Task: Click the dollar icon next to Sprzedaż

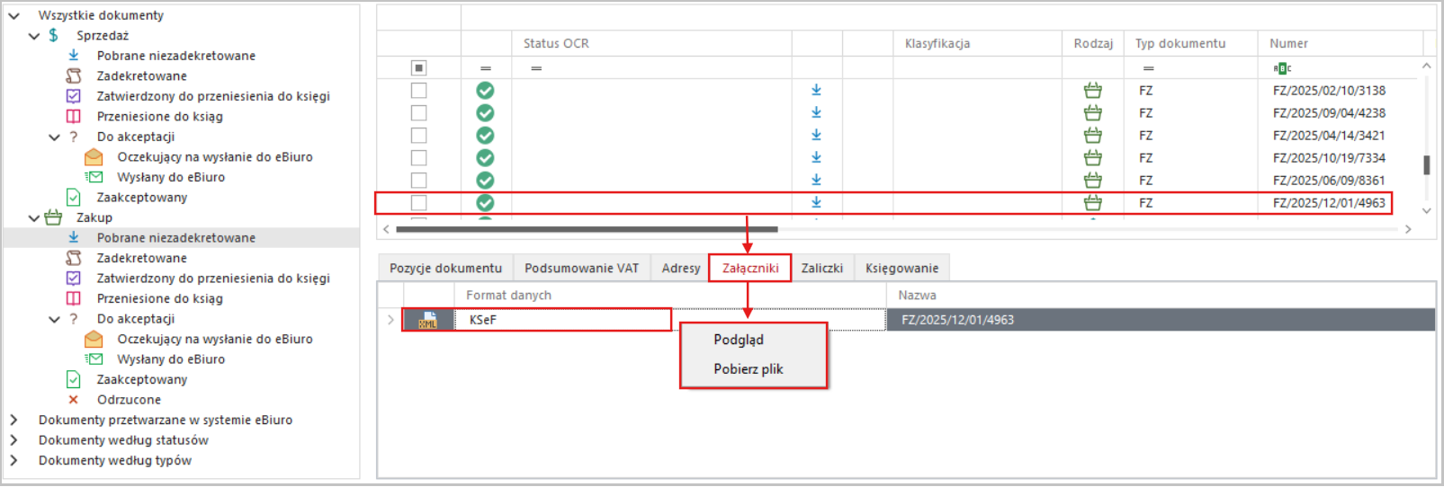Action: (x=54, y=35)
